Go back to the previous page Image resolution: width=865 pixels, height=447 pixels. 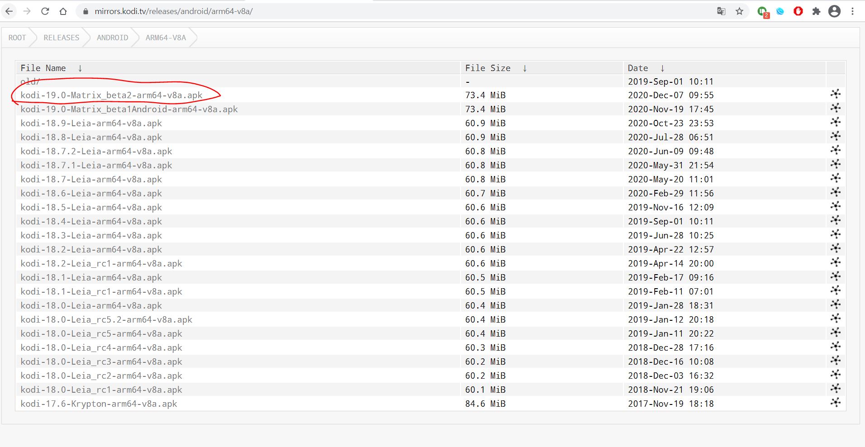tap(9, 11)
